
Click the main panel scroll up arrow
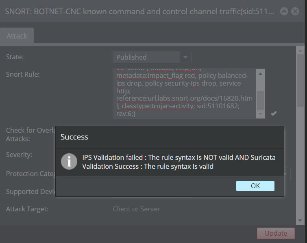[300, 51]
